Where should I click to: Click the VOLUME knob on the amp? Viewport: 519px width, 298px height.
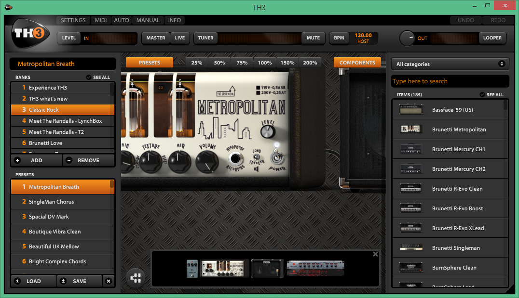(x=207, y=162)
